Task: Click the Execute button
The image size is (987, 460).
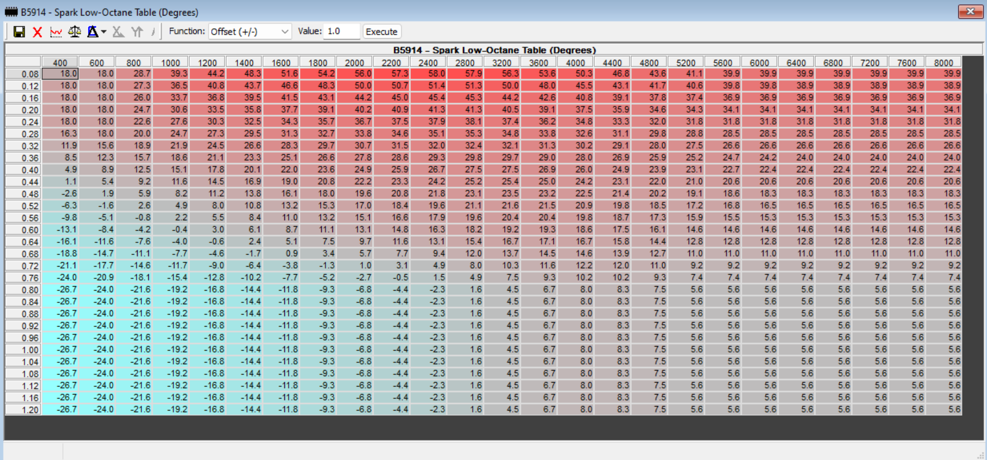Action: pos(381,31)
